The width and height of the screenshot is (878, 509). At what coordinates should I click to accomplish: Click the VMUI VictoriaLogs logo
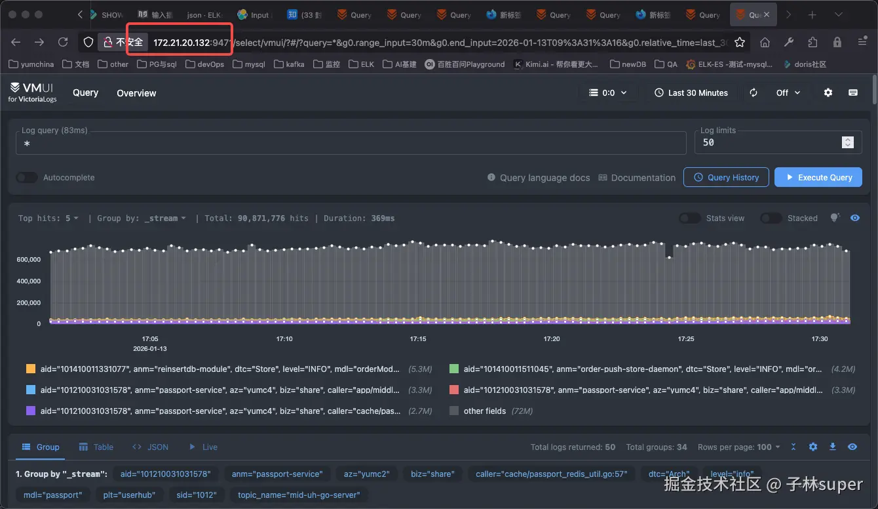coord(33,92)
